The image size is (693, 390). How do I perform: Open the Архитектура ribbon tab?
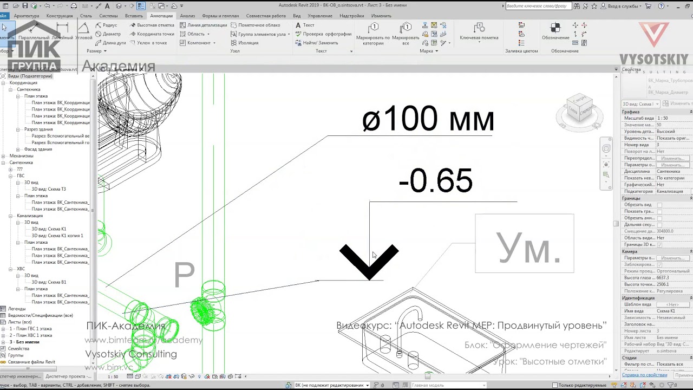click(x=27, y=16)
